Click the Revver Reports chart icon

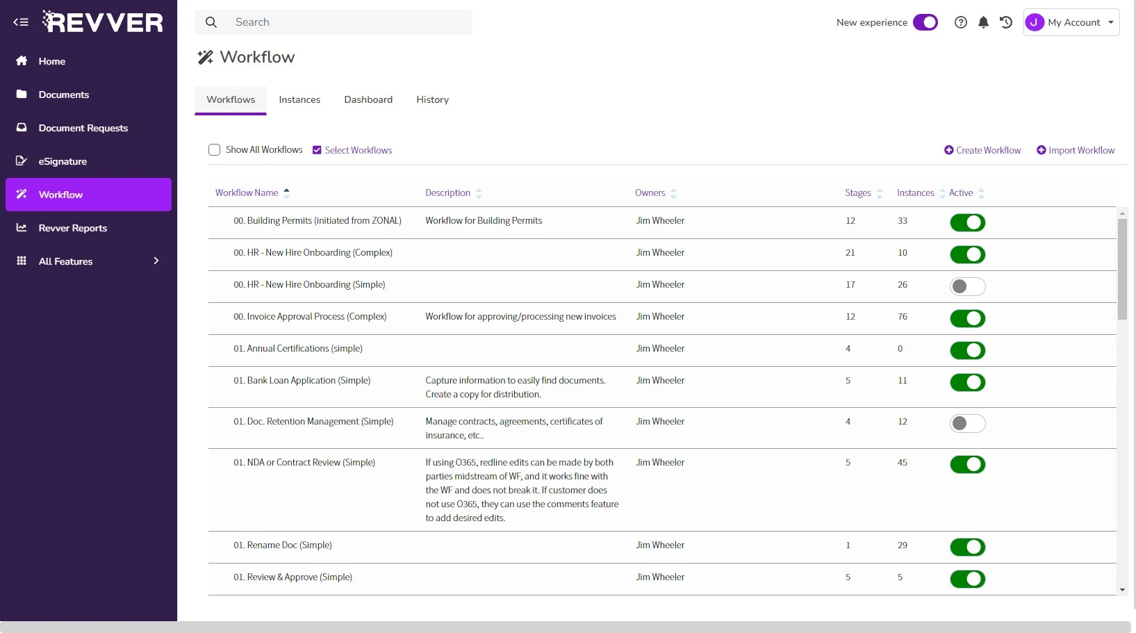pyautogui.click(x=22, y=228)
